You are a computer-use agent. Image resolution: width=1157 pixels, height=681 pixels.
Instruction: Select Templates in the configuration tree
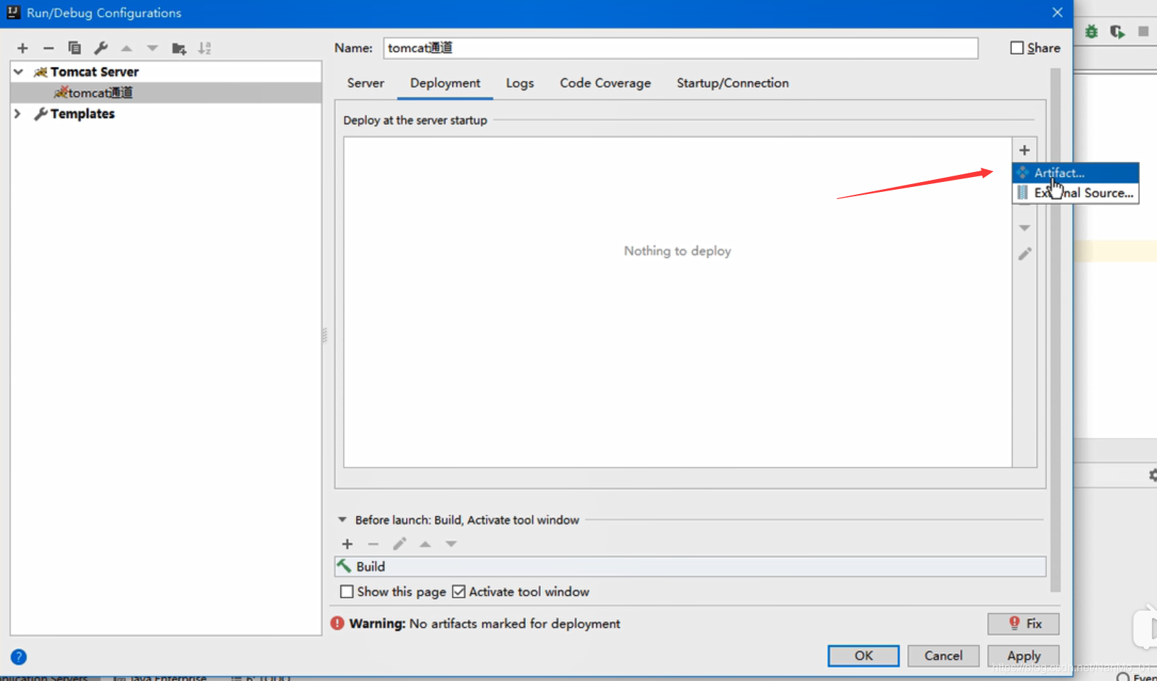pyautogui.click(x=82, y=114)
